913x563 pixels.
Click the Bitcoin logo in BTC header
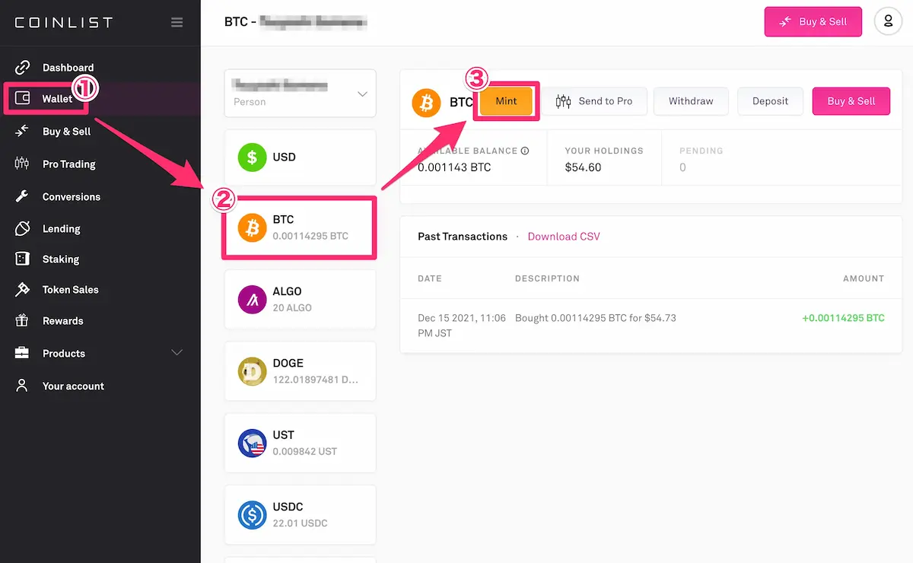[x=426, y=103]
